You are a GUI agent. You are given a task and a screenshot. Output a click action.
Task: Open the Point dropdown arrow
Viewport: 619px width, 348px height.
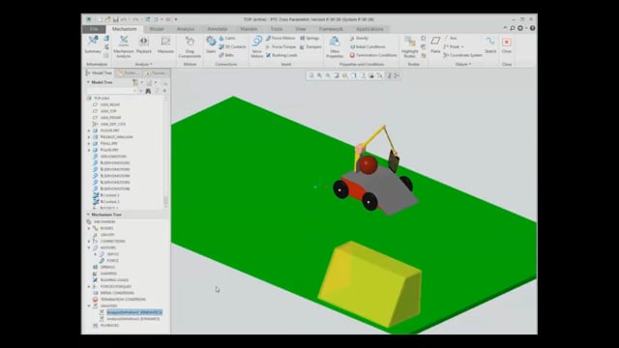point(462,47)
